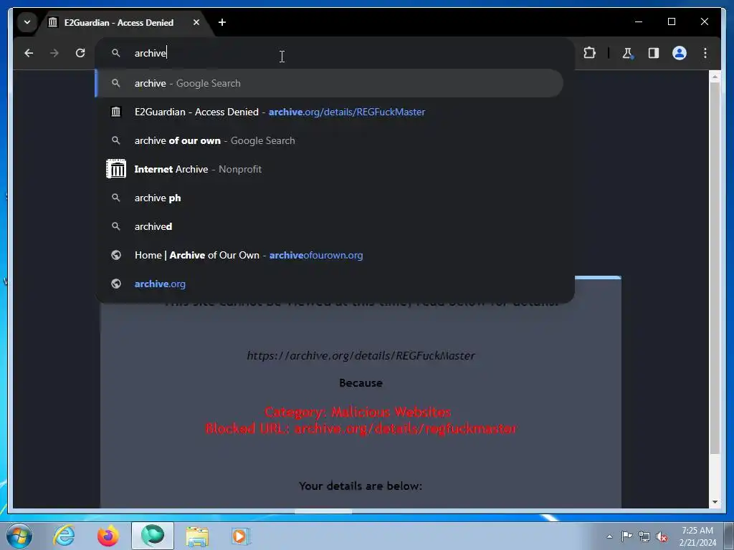Image resolution: width=734 pixels, height=550 pixels.
Task: Show hidden system tray icons
Action: tap(609, 536)
